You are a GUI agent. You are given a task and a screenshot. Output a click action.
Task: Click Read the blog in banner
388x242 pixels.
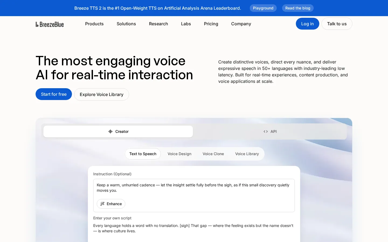(298, 8)
